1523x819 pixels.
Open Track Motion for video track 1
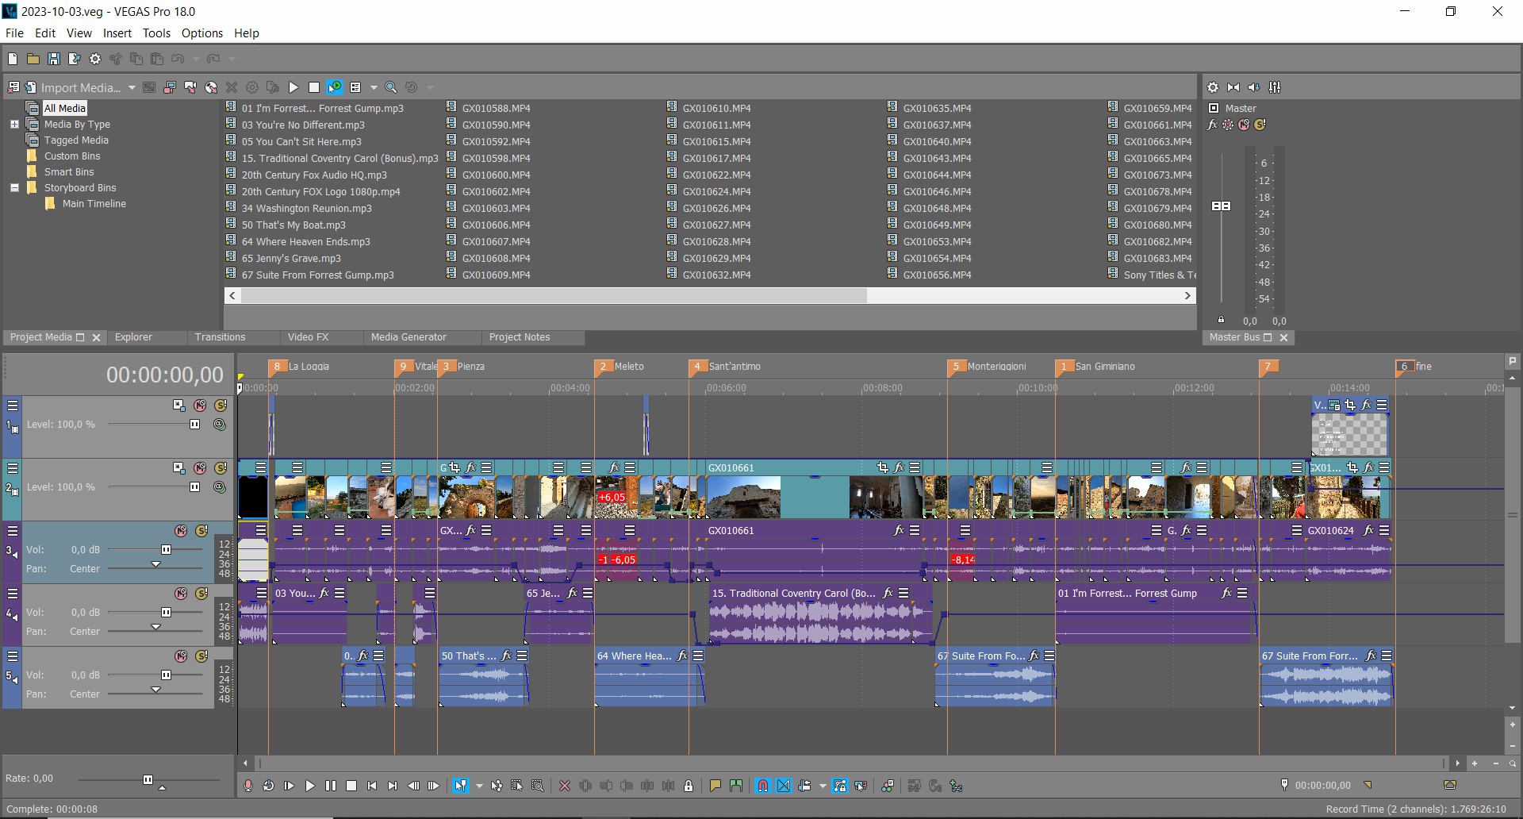179,406
